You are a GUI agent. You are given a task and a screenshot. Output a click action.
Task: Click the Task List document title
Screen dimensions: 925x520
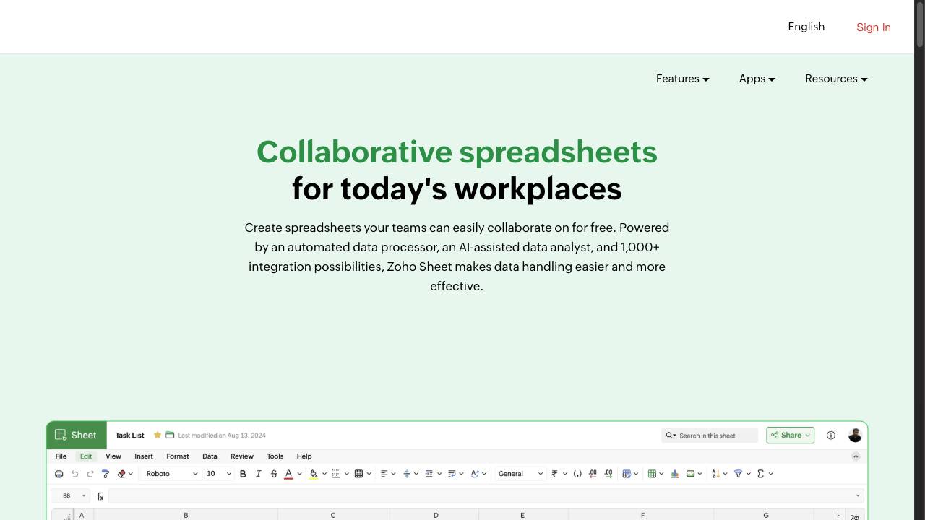pyautogui.click(x=130, y=435)
